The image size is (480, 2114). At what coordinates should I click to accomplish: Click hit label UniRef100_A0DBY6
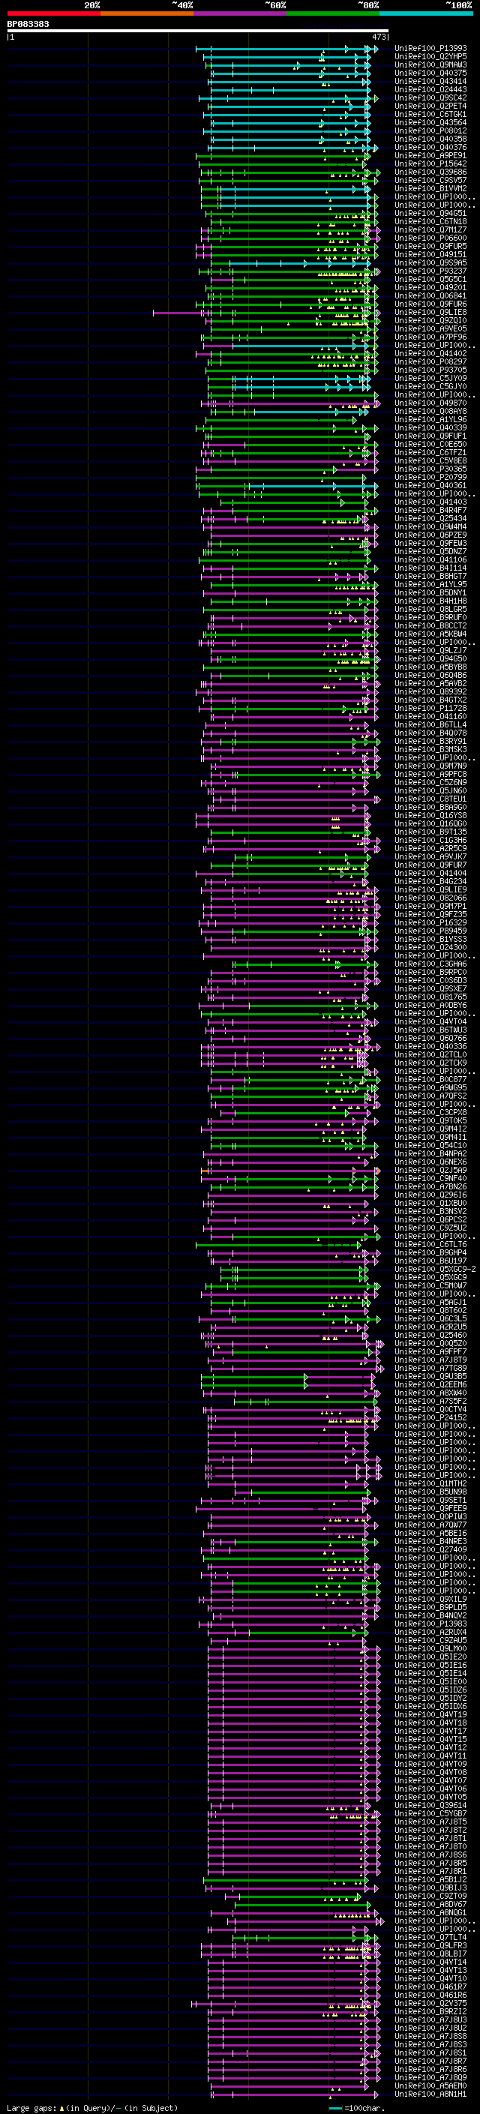coord(430,1006)
